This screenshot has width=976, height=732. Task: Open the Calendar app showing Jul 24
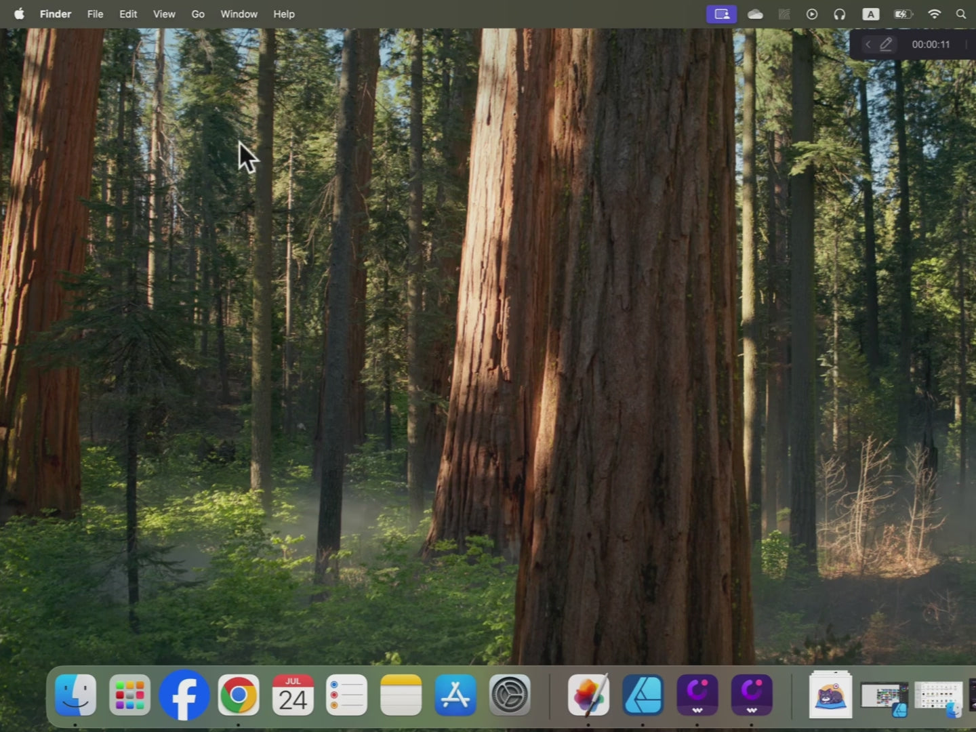pos(293,695)
